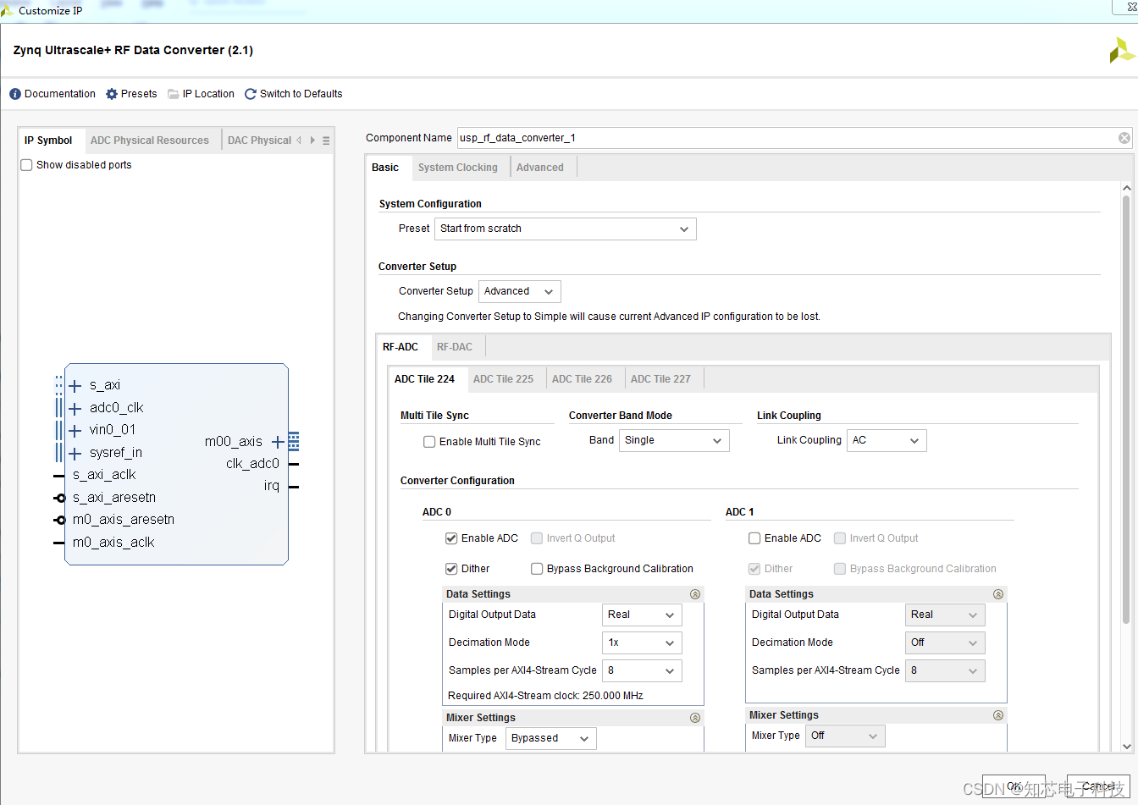Collapse ADC 1 Data Settings section

998,594
